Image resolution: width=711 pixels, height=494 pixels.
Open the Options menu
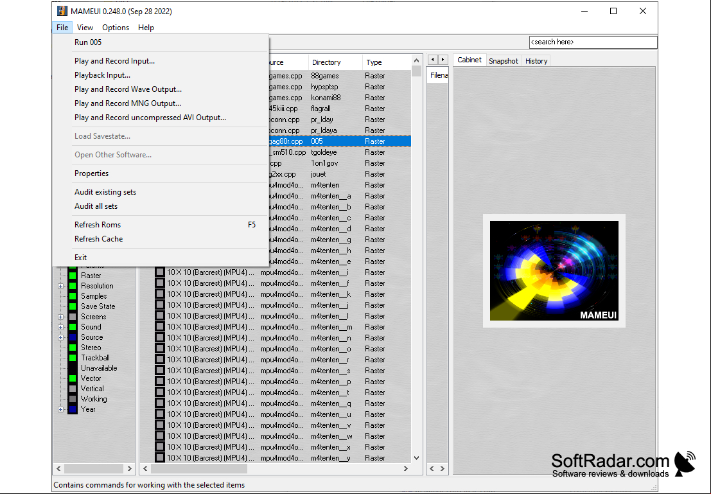pos(116,27)
